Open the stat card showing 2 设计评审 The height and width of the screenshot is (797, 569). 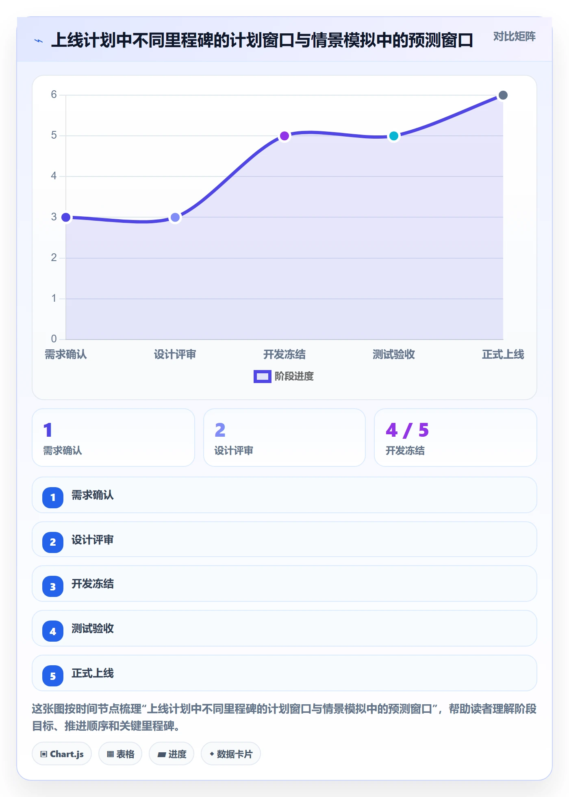284,438
